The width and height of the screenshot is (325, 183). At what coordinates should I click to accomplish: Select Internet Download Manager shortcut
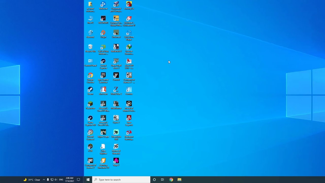click(129, 50)
